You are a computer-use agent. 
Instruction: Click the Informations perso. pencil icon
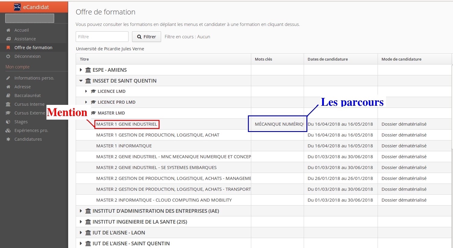click(8, 78)
